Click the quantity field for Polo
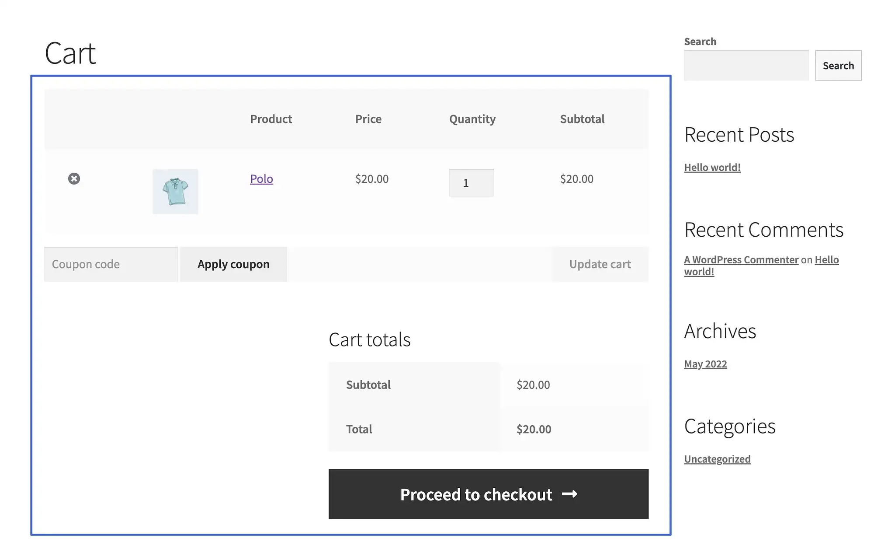 click(x=472, y=183)
